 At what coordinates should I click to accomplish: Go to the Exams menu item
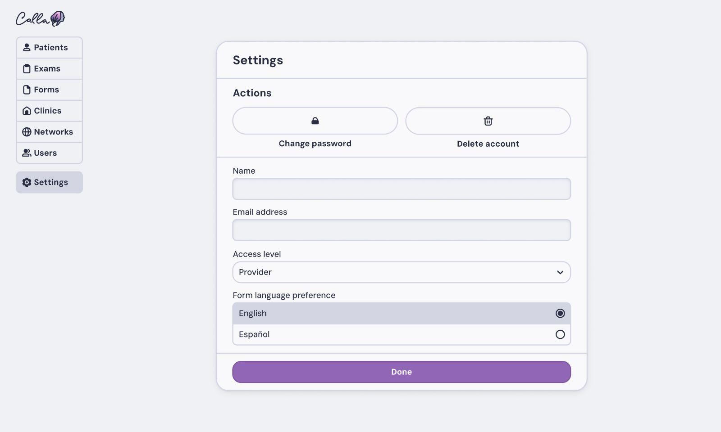(x=49, y=69)
